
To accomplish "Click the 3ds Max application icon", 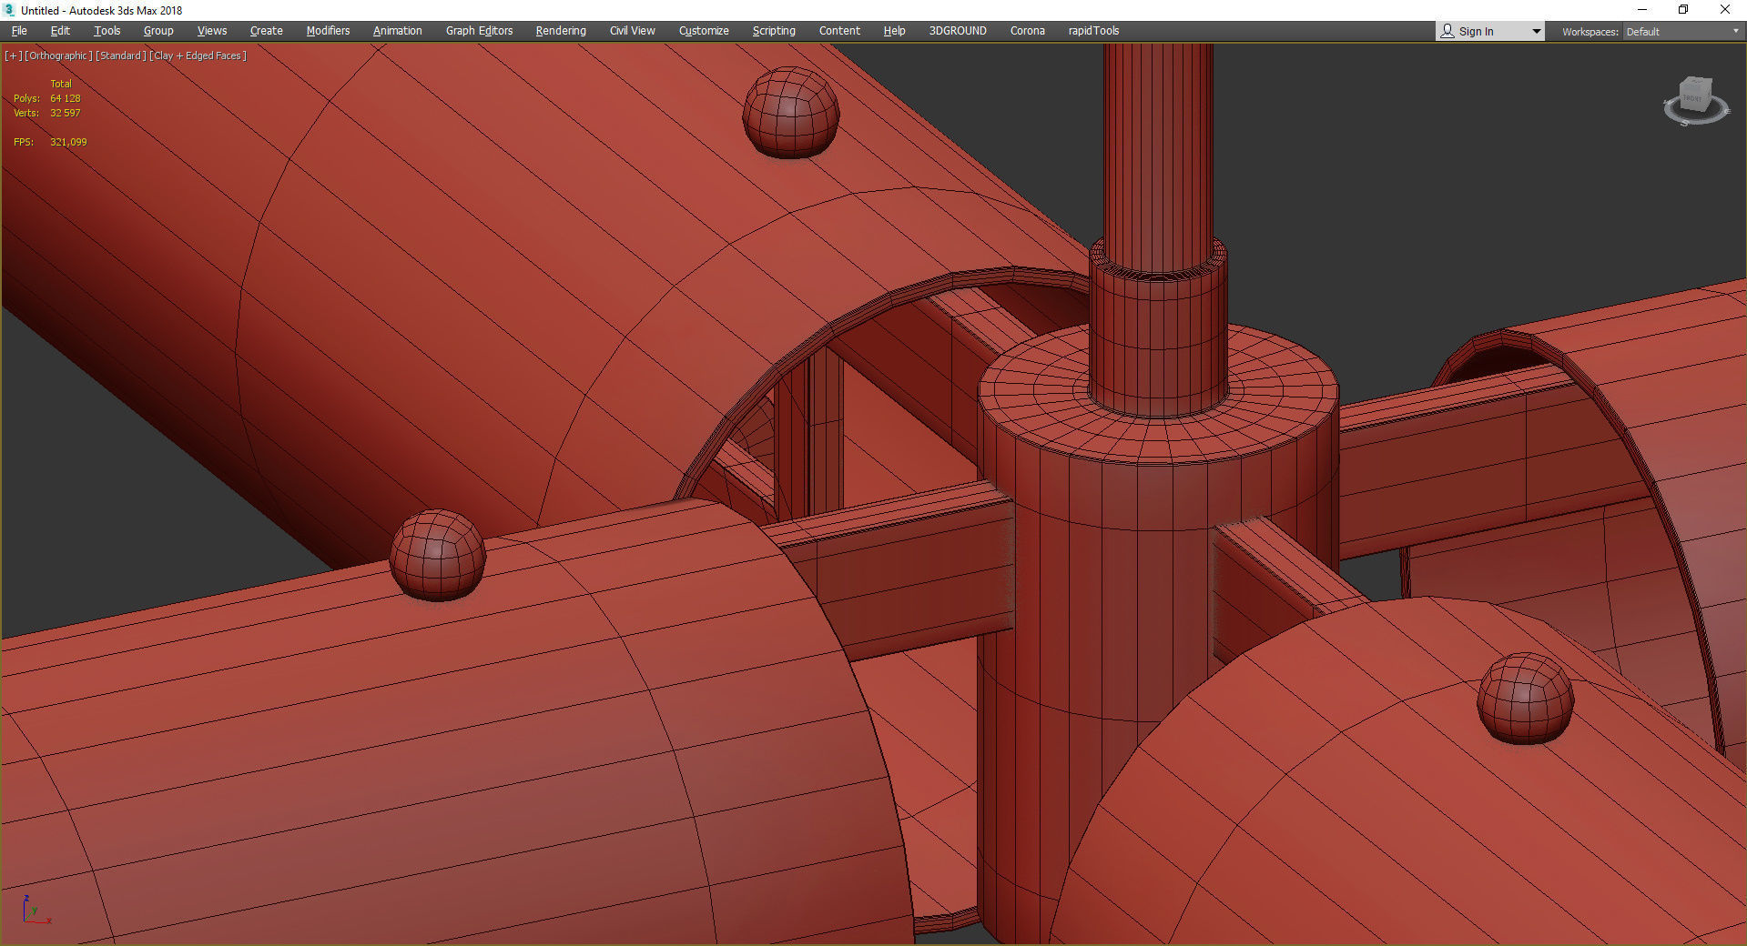I will pyautogui.click(x=9, y=10).
